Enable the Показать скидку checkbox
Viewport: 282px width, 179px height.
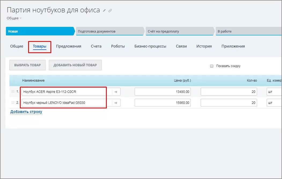tap(212, 66)
